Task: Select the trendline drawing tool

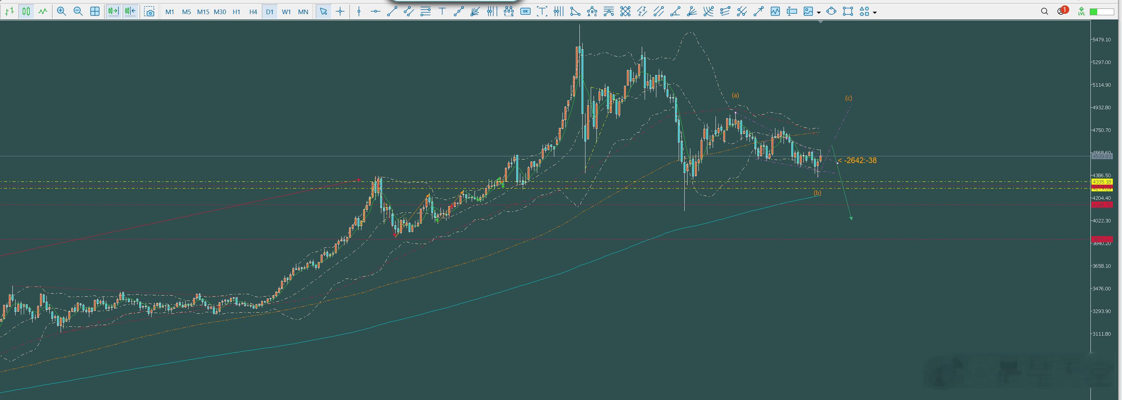Action: coord(392,12)
